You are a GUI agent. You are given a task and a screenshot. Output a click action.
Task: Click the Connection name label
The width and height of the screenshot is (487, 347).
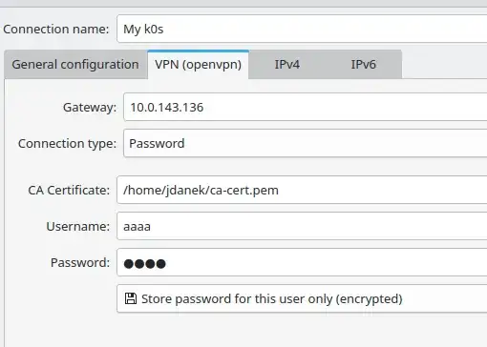pos(56,30)
